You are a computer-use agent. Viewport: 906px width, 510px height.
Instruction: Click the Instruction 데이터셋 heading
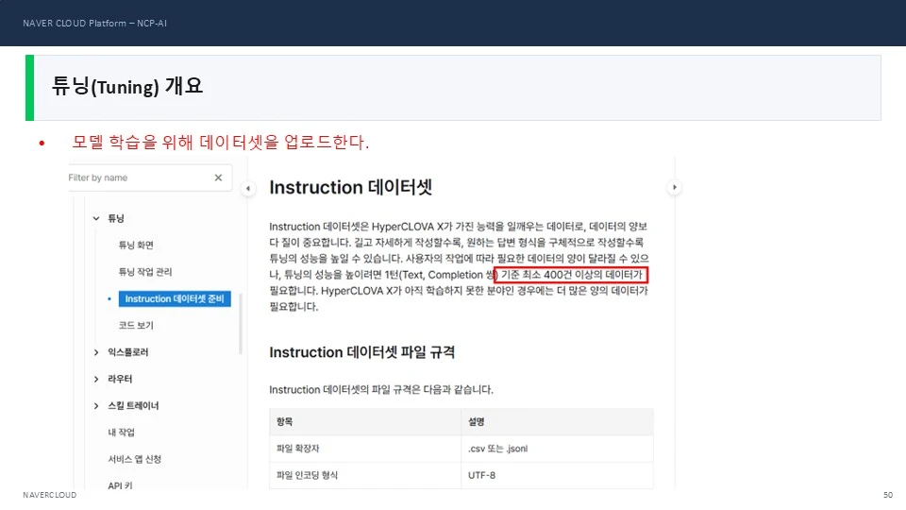(351, 187)
